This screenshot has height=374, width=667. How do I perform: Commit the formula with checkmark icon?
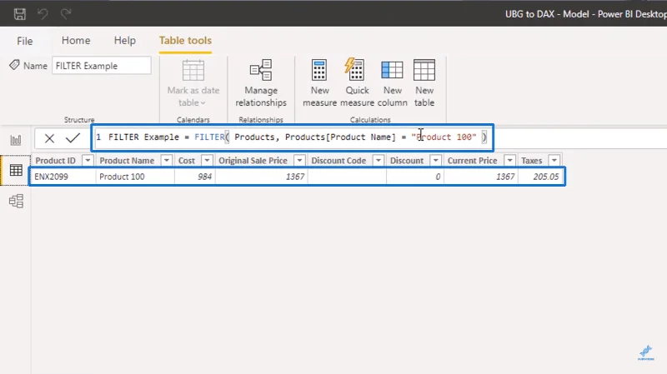coord(73,137)
